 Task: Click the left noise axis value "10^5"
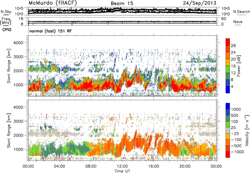click(19, 8)
